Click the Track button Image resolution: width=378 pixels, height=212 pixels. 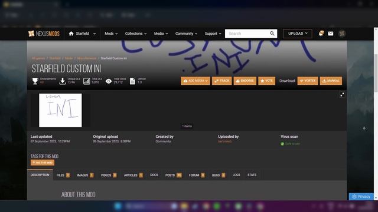(x=222, y=81)
